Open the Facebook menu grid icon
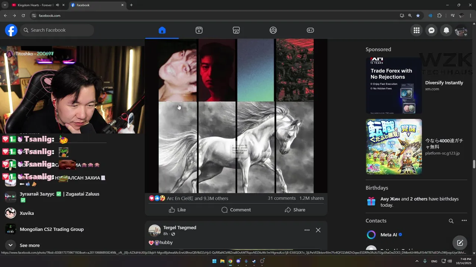The width and height of the screenshot is (476, 267). coord(416,30)
